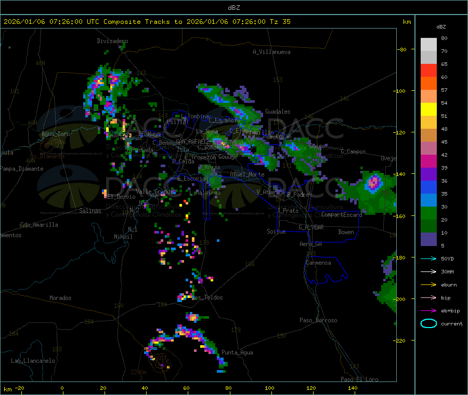The image size is (468, 395).
Task: Click the -80 km tick on right axis
Action: 401,49
